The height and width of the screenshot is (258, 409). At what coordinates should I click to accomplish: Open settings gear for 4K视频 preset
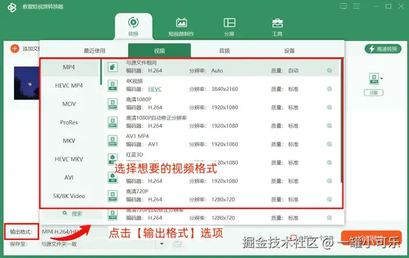point(330,89)
